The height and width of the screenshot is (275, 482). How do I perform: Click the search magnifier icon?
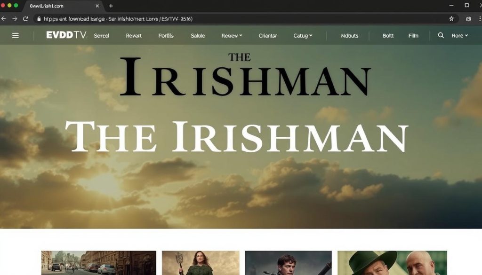pyautogui.click(x=441, y=36)
